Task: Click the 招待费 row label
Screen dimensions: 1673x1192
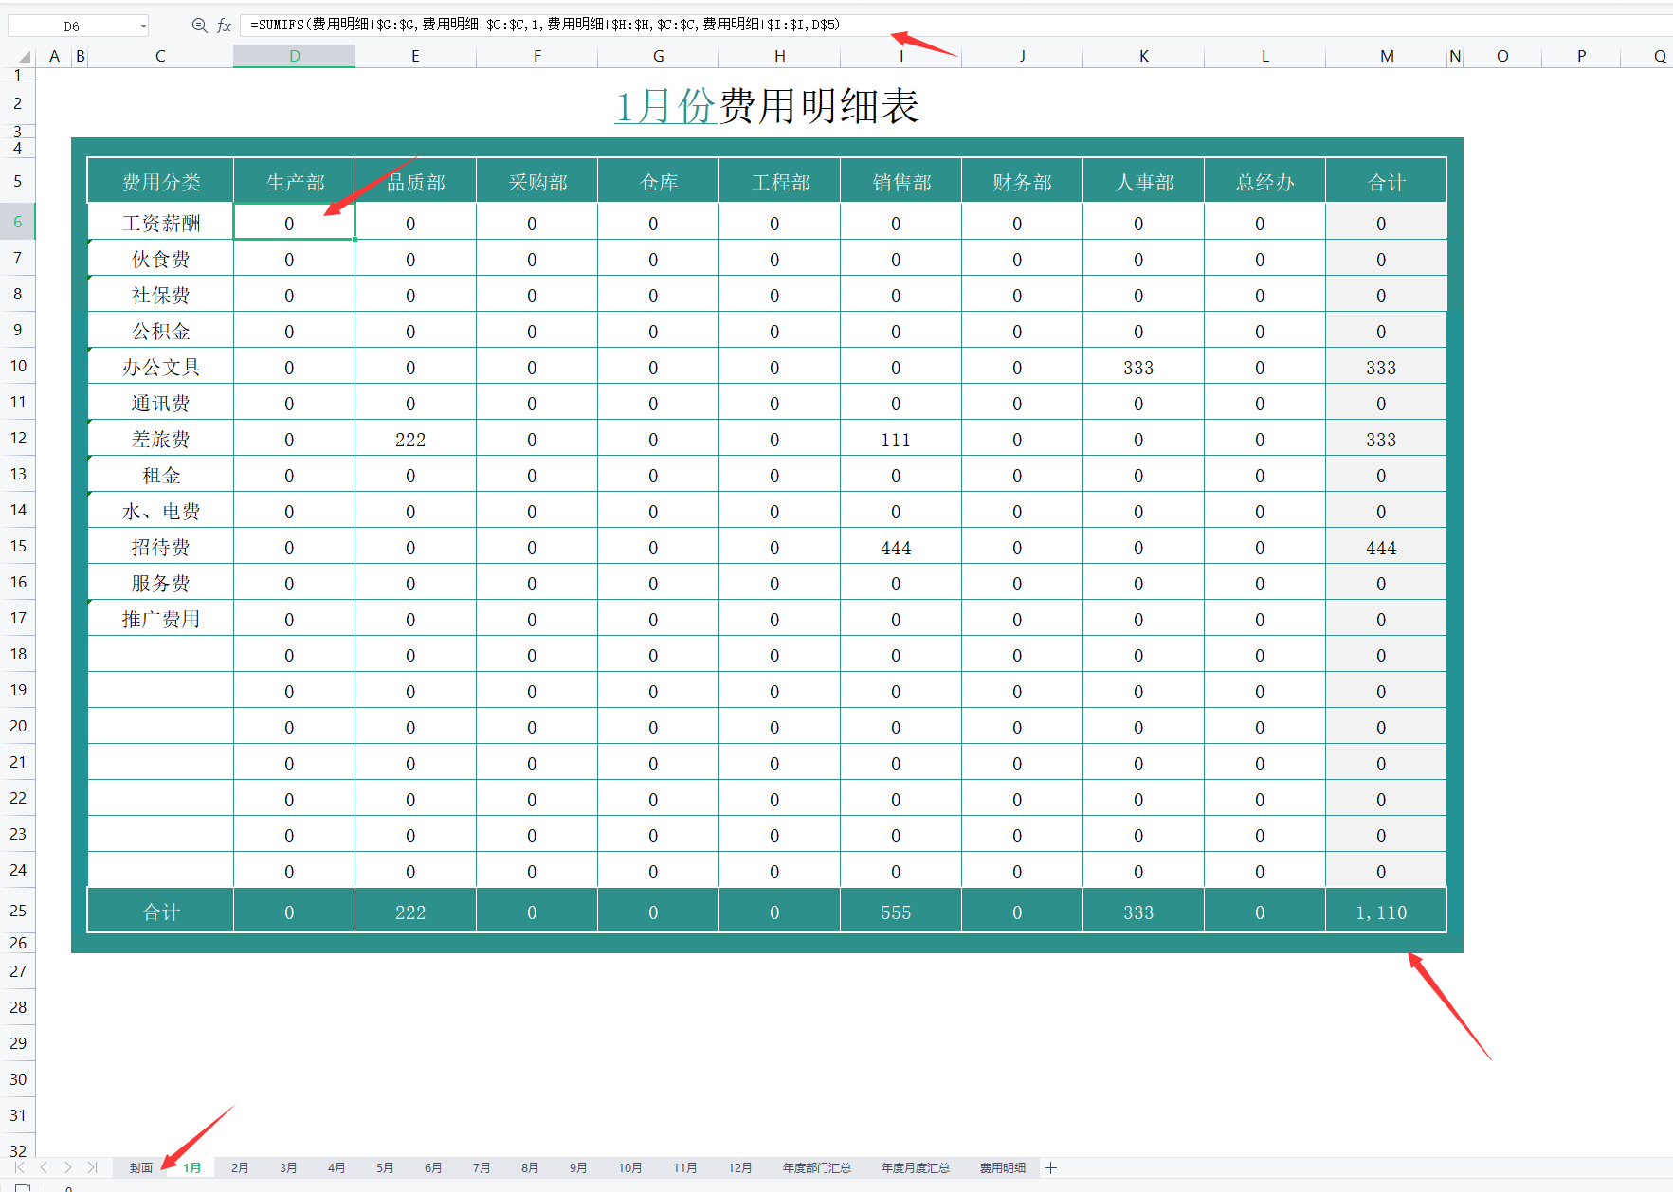Action: (161, 547)
